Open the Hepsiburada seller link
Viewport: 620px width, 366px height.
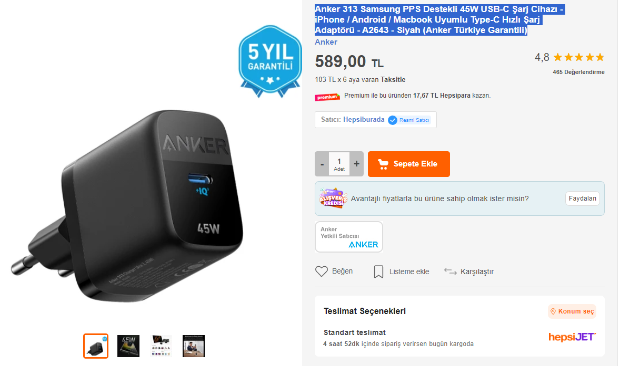click(x=364, y=120)
